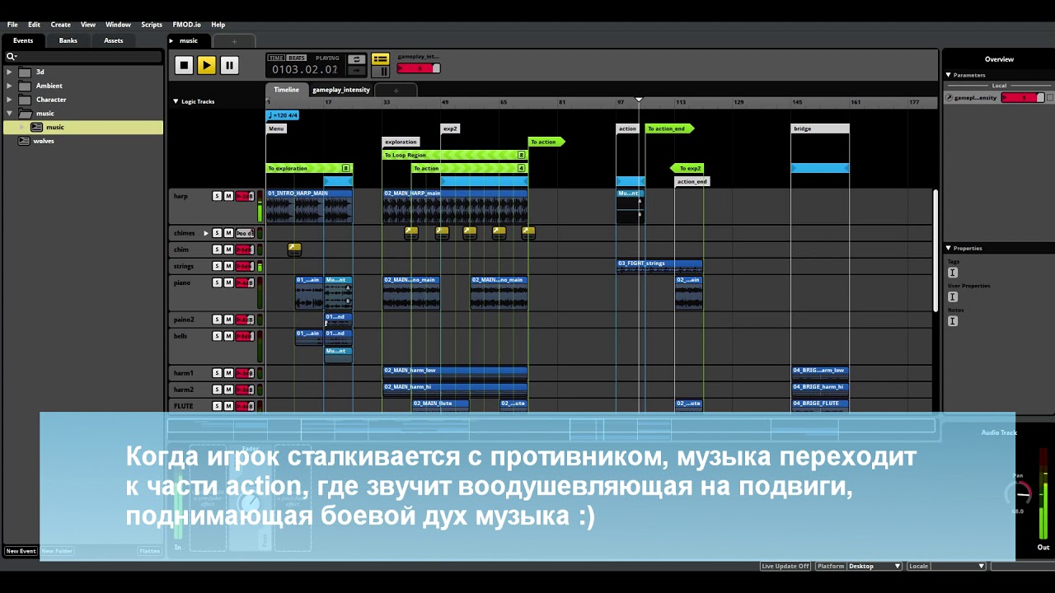The height and width of the screenshot is (593, 1055).
Task: Solo the harp track
Action: (217, 196)
